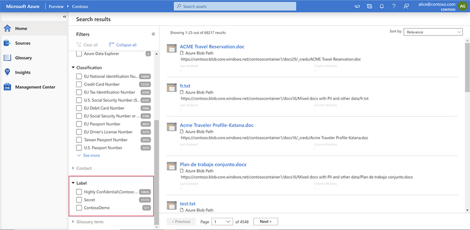Open the page number dropdown
Screen dimensions: 470x230
click(222, 221)
